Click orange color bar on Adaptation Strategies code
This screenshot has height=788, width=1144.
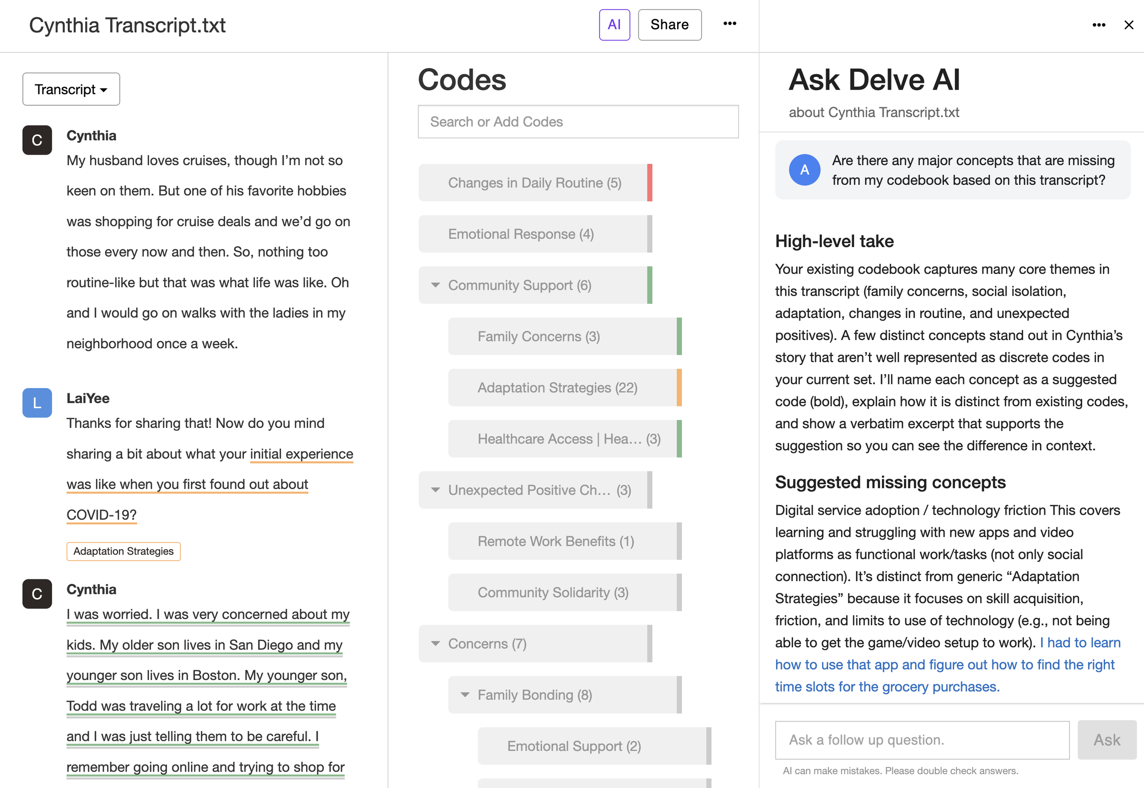(x=679, y=388)
